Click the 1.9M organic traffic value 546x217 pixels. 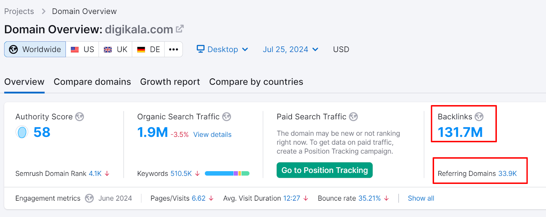tap(153, 132)
